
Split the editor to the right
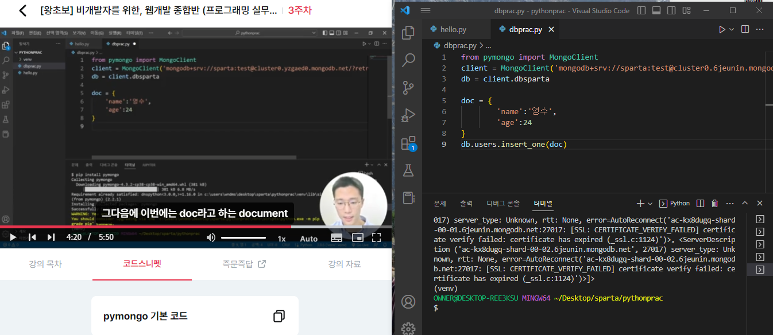(745, 30)
